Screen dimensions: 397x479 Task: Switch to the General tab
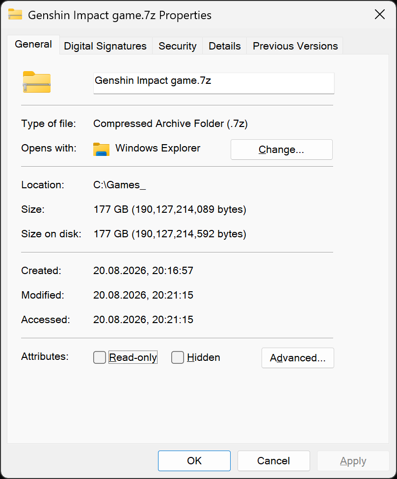[33, 44]
